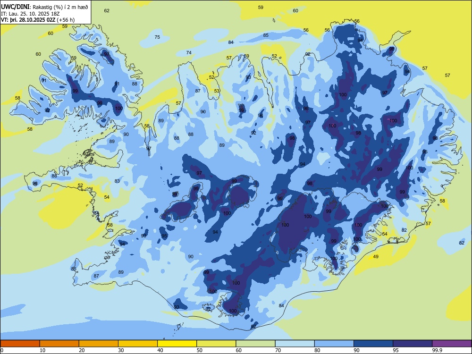Click the '49' humidity value in southeast

[x=376, y=256]
